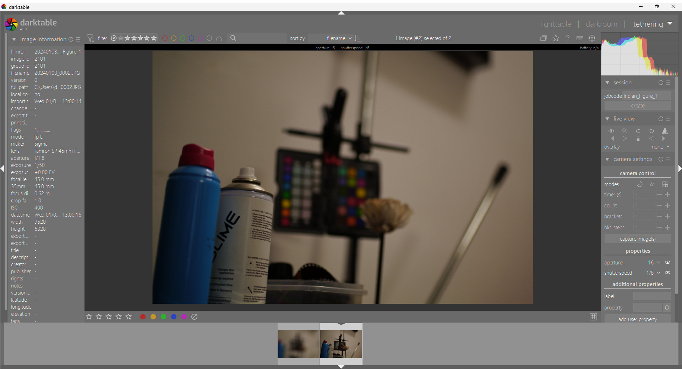Decrease the count value
This screenshot has height=369, width=682.
659,206
